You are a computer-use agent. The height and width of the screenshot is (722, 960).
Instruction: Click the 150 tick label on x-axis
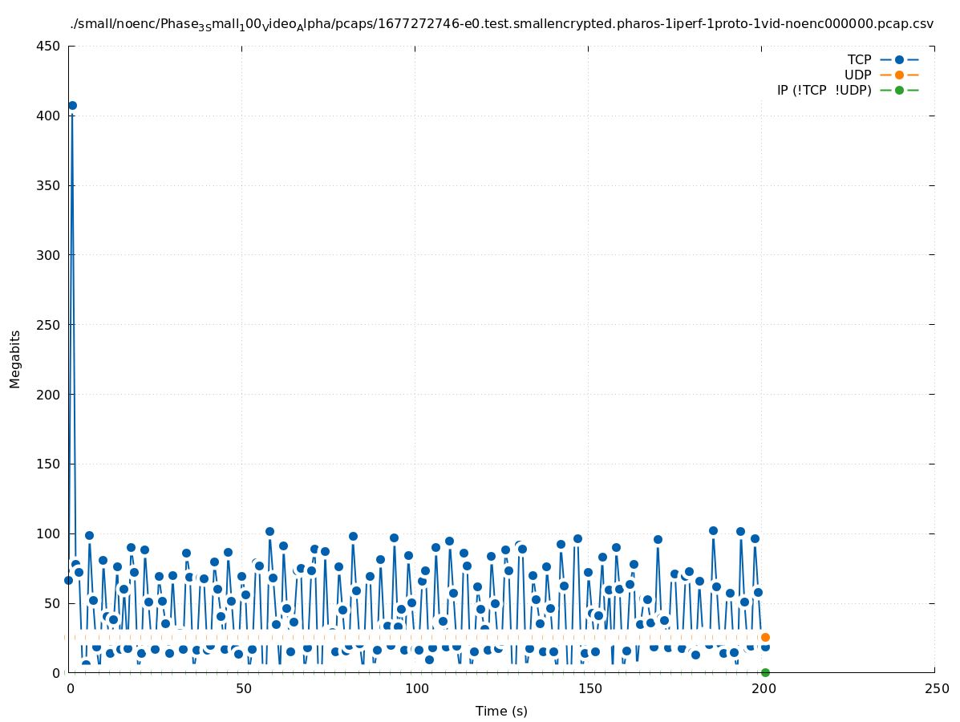pyautogui.click(x=589, y=688)
